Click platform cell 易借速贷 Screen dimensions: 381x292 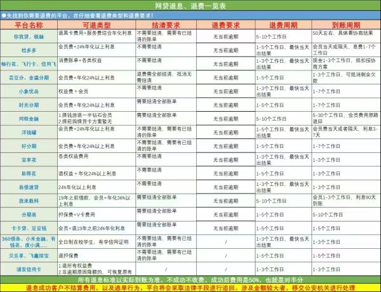point(29,187)
